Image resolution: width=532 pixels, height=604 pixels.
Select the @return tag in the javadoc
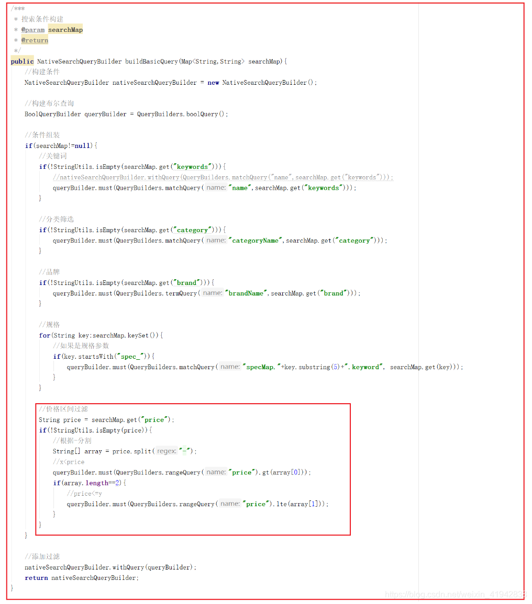point(35,40)
